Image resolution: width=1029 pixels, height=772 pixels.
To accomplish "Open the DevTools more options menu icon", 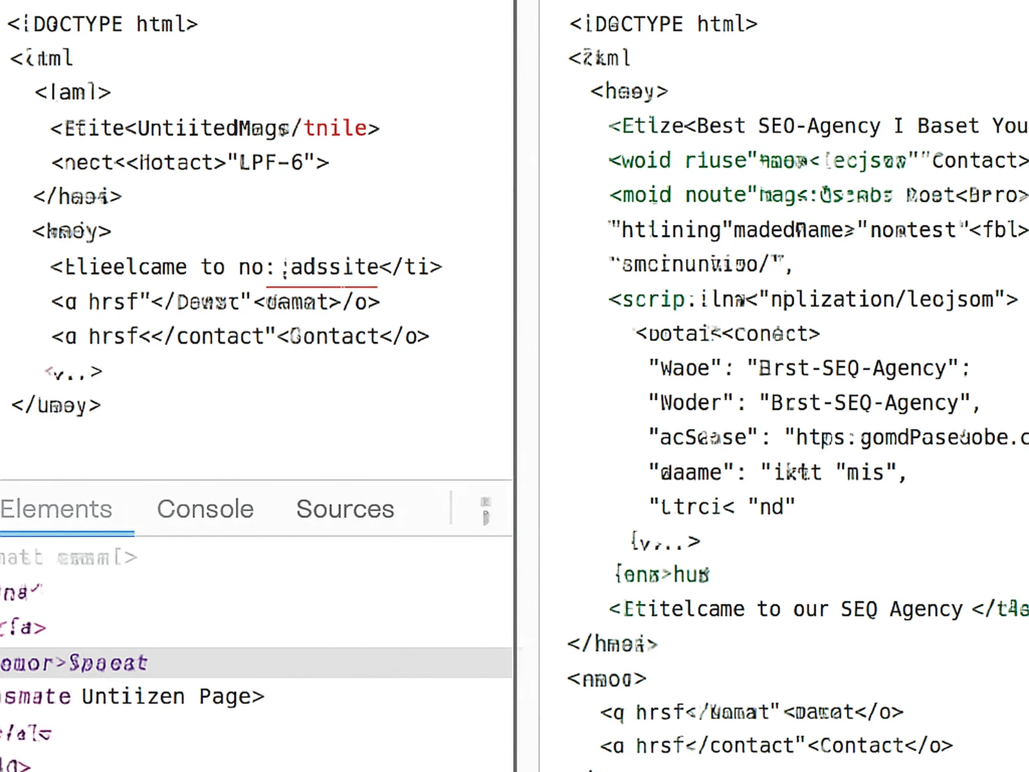I will pyautogui.click(x=486, y=510).
